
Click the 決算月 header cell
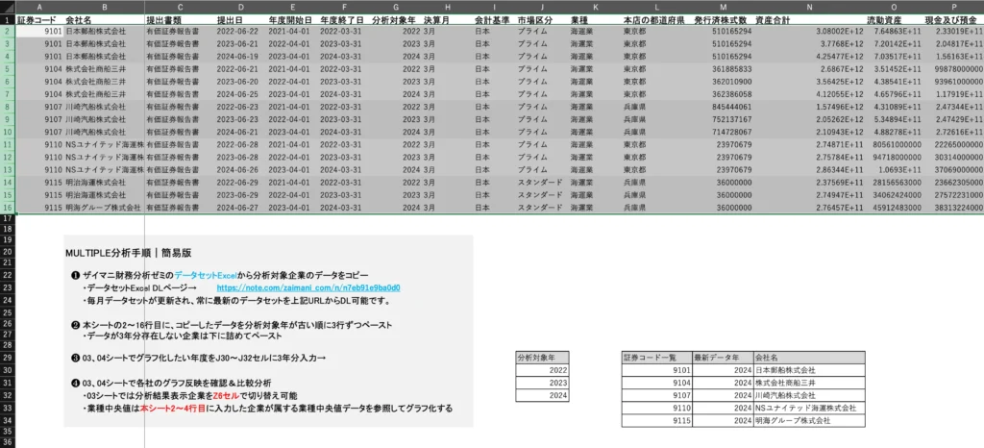pyautogui.click(x=448, y=19)
